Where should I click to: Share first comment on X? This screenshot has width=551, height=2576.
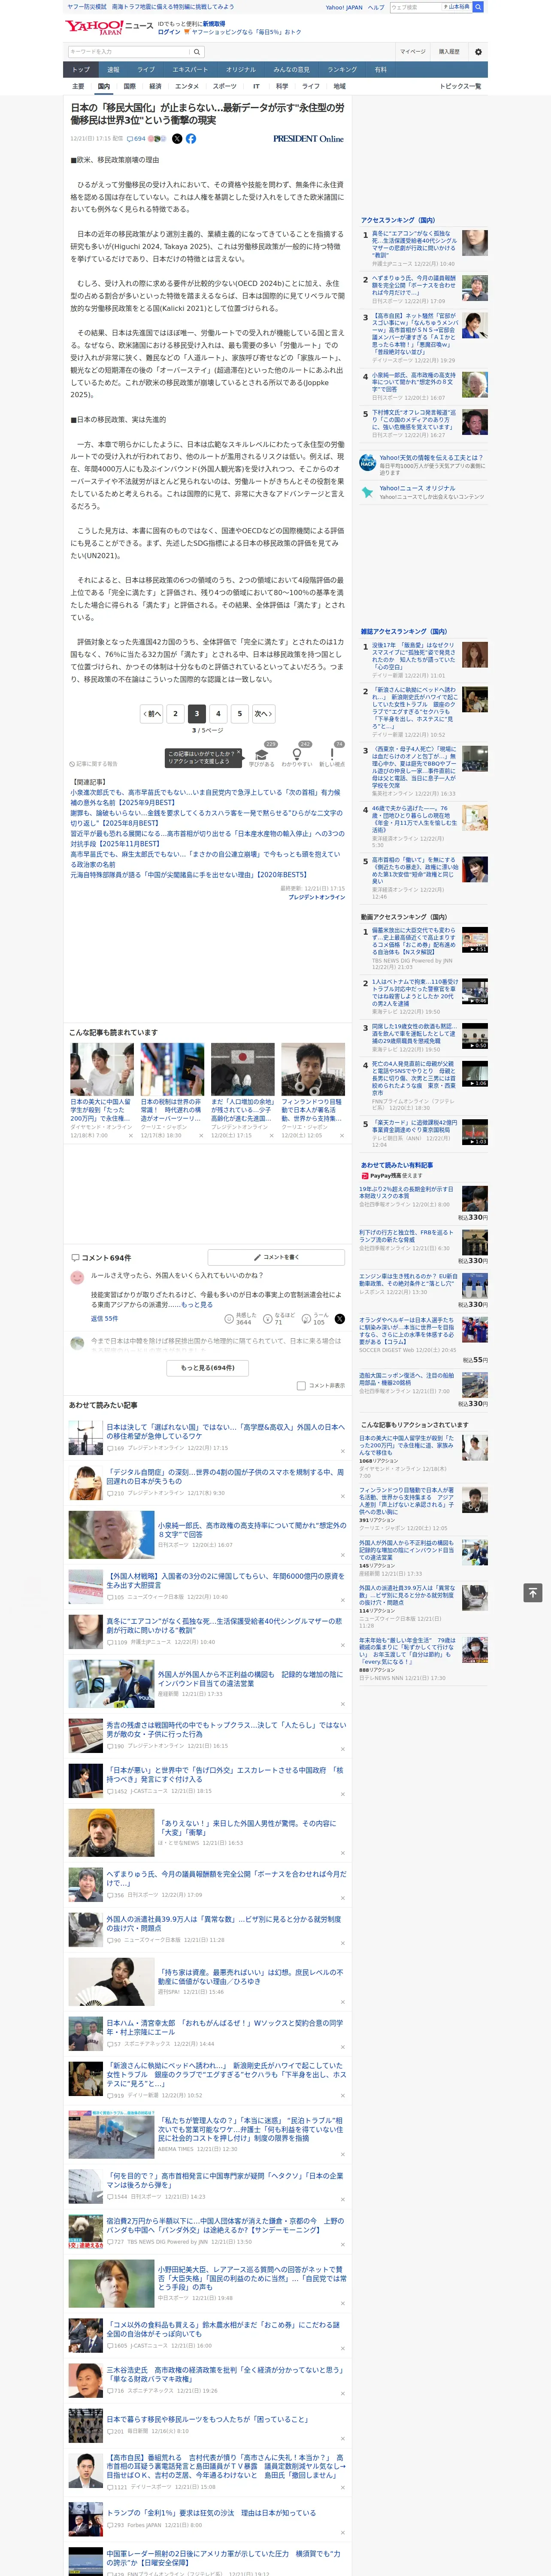tap(339, 1319)
